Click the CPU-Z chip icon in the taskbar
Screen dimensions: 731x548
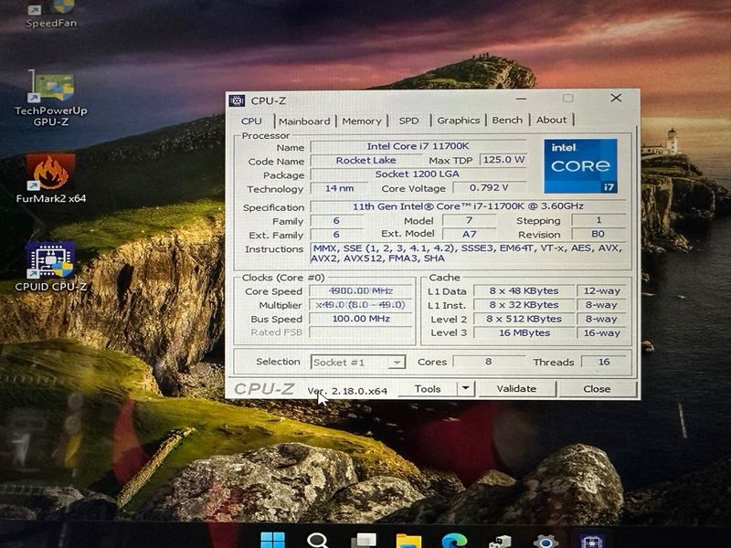591,542
